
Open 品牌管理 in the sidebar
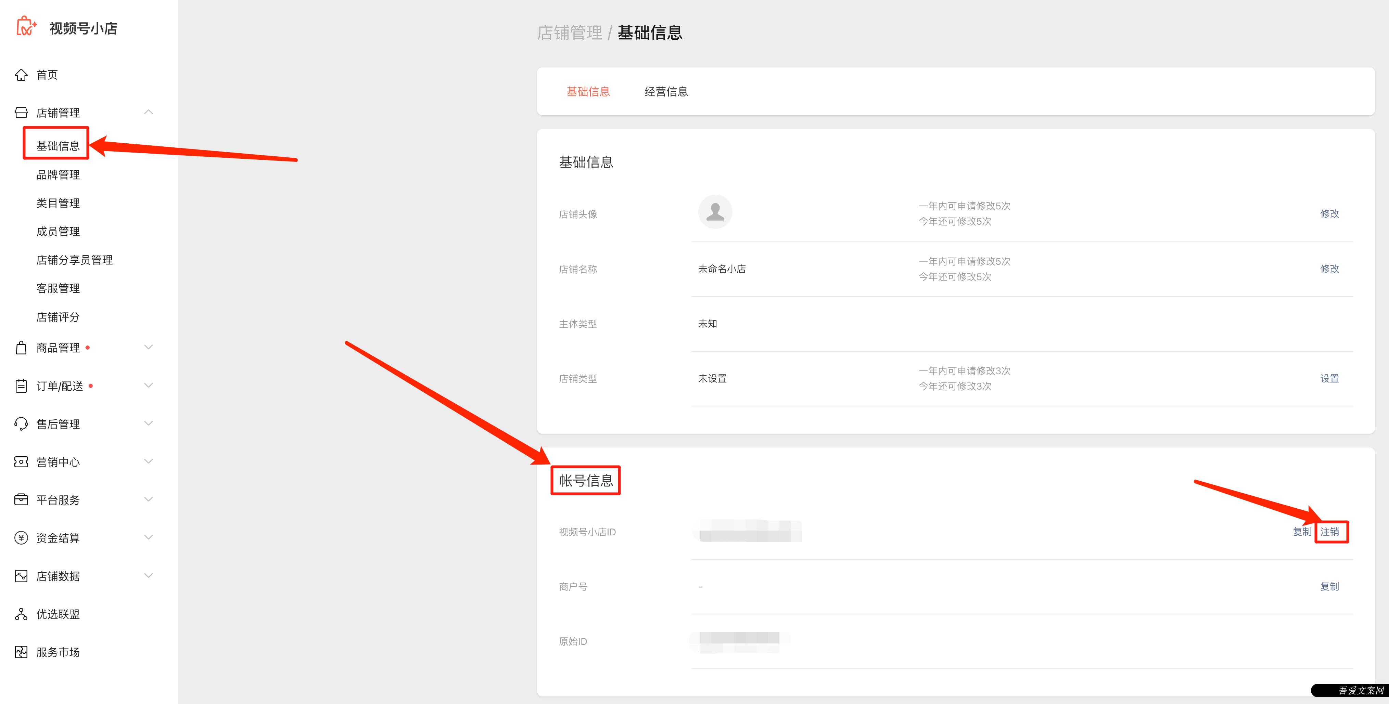coord(58,175)
